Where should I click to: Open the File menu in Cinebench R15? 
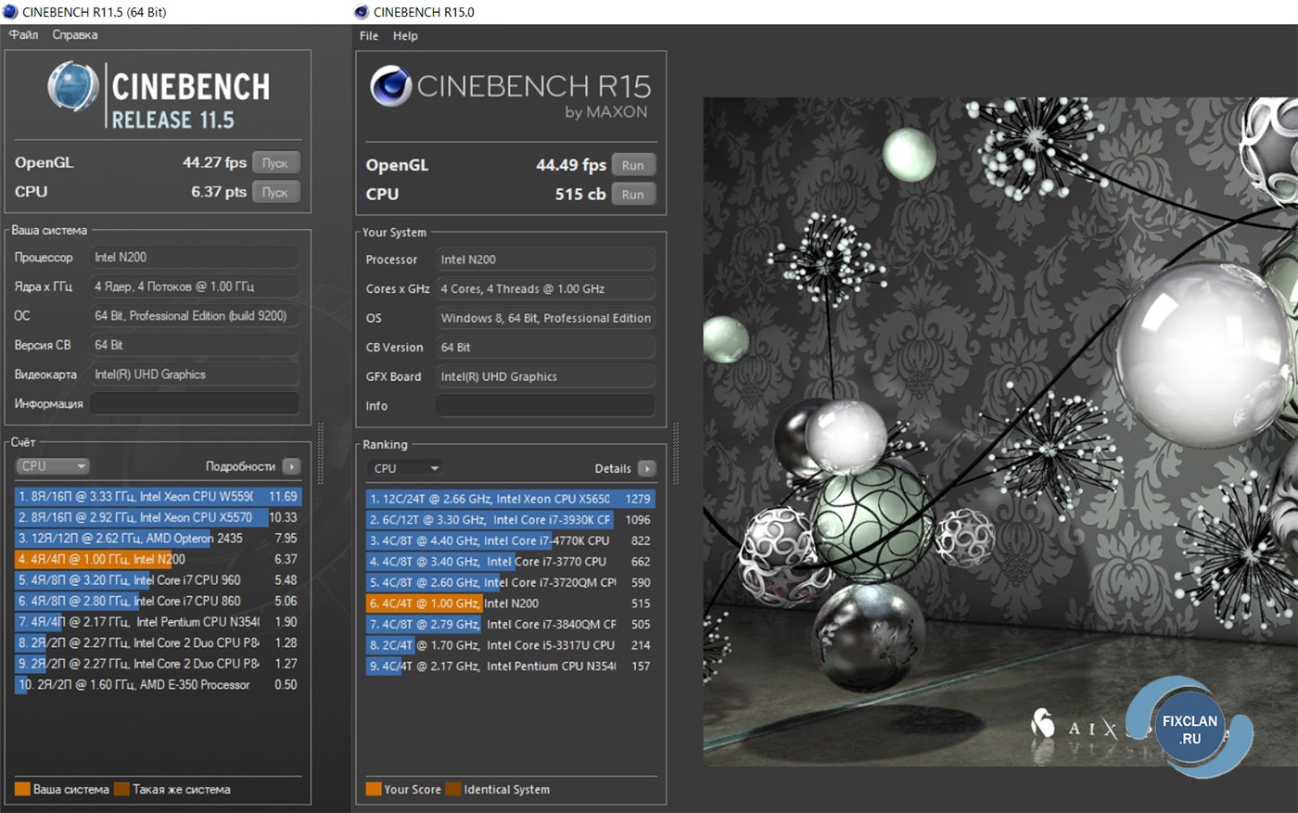369,35
